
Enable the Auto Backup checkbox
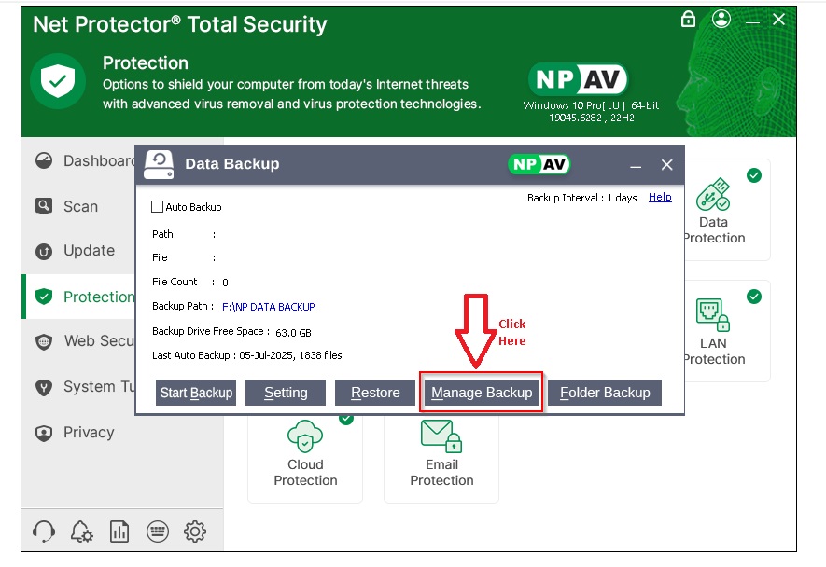click(157, 207)
